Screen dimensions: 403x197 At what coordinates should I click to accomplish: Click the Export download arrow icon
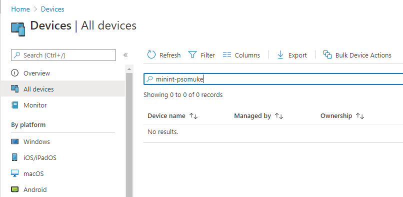coord(280,55)
